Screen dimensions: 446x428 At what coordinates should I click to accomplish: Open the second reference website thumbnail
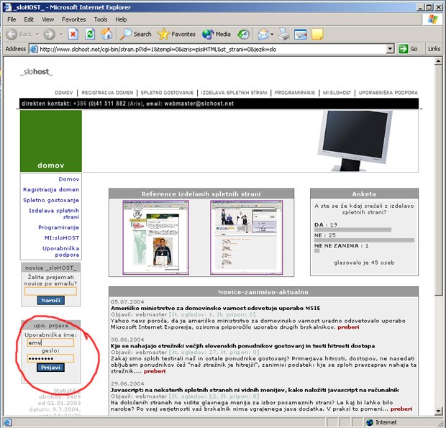[x=246, y=237]
